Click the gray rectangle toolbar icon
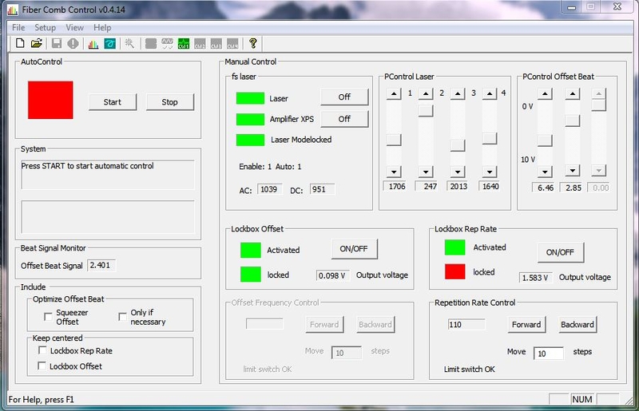639x411 pixels. 151,44
